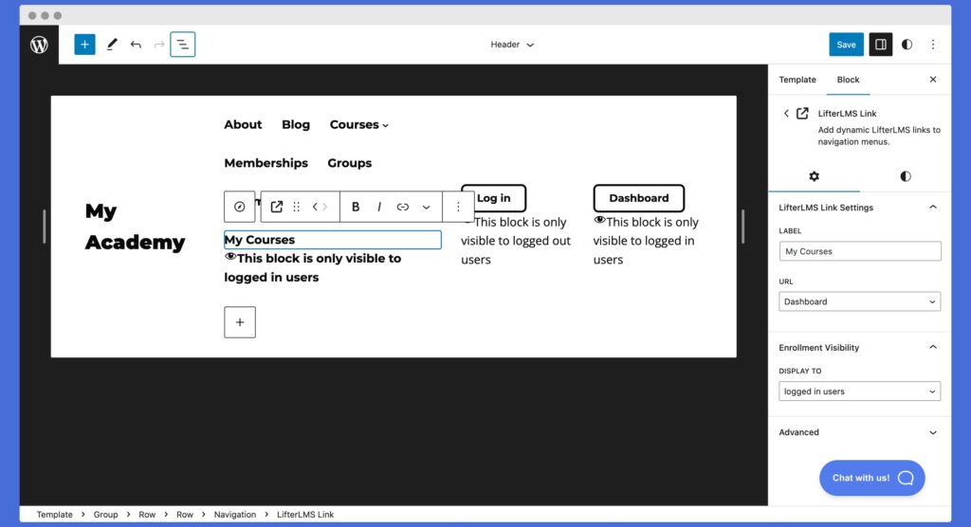The image size is (971, 527).
Task: Collapse the Enrollment Visibility panel
Action: coord(858,348)
